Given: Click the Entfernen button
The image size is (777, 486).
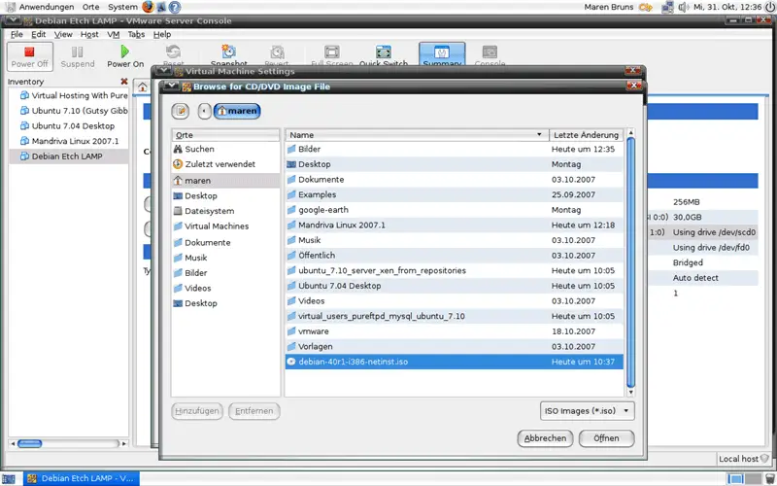Looking at the screenshot, I should tap(254, 411).
